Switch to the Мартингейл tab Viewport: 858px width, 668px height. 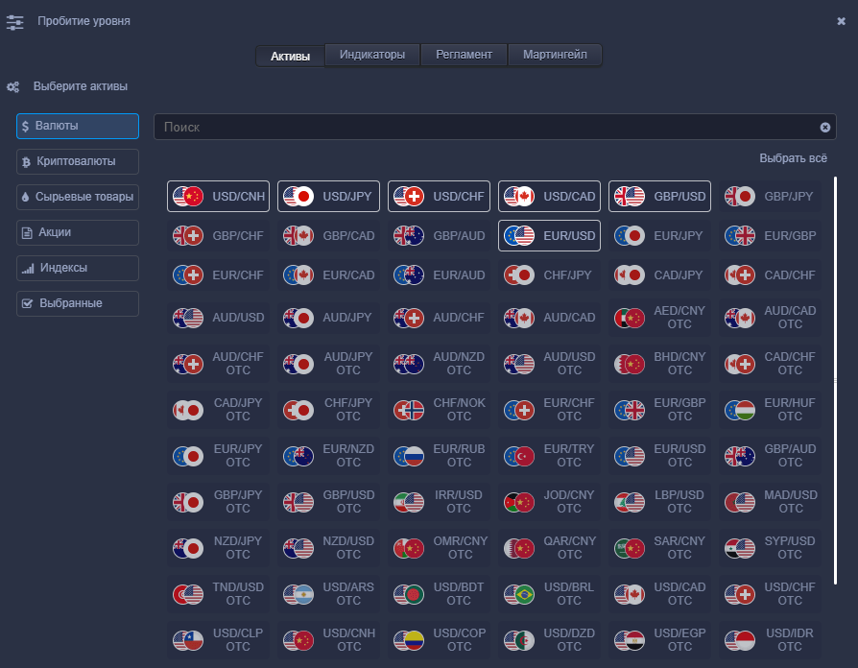click(555, 55)
